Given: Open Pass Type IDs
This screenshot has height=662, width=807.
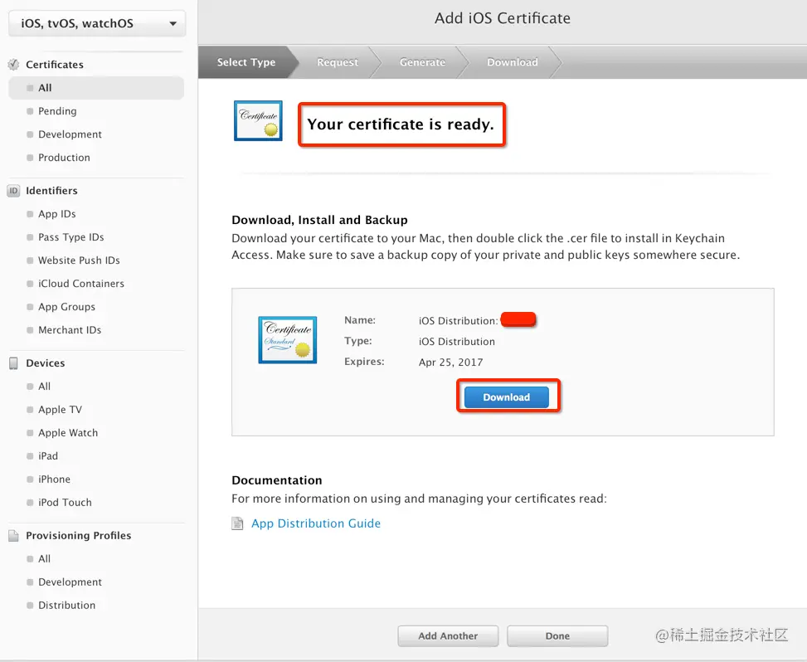Looking at the screenshot, I should click(71, 237).
